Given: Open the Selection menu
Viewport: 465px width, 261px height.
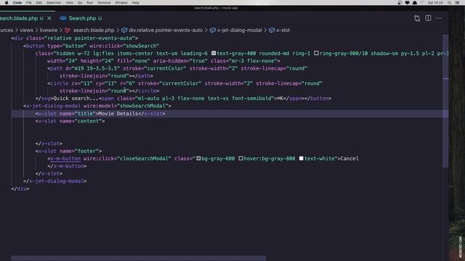Looking at the screenshot, I should (x=54, y=3).
